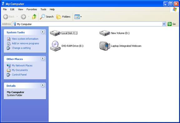Click the Control Panel sidebar icon
The image size is (180, 123).
(x=8, y=75)
